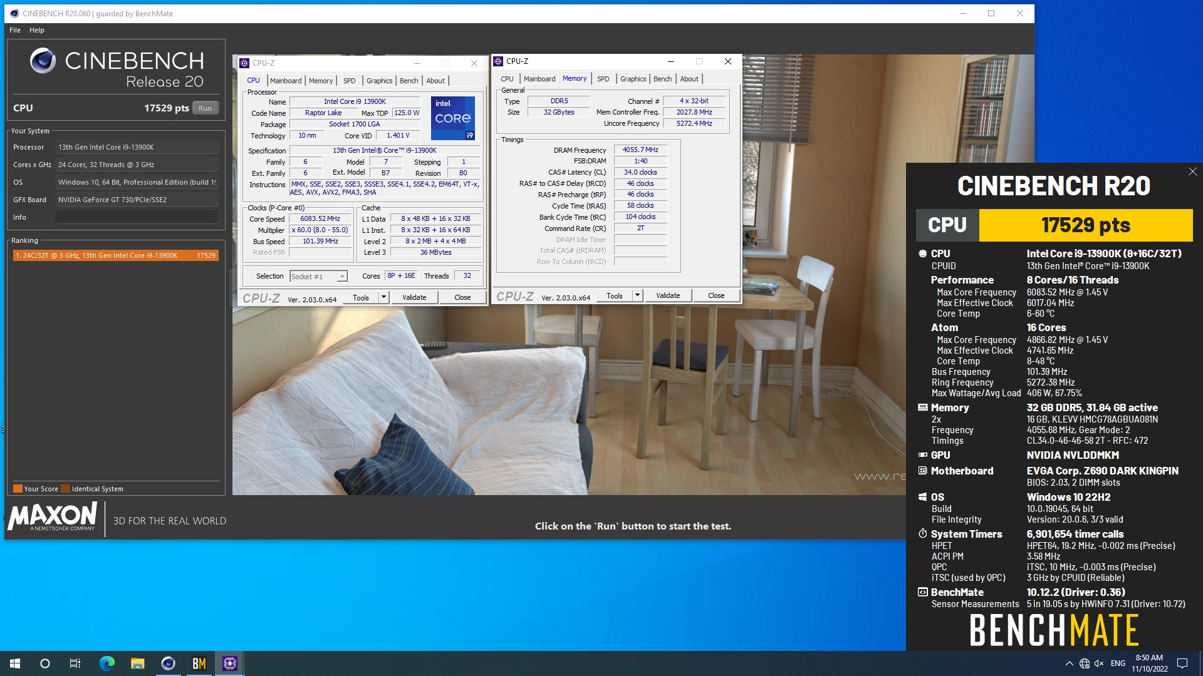Screen dimensions: 1203x676
Task: Switch to CPU-Z taskbar icon
Action: click(230, 663)
